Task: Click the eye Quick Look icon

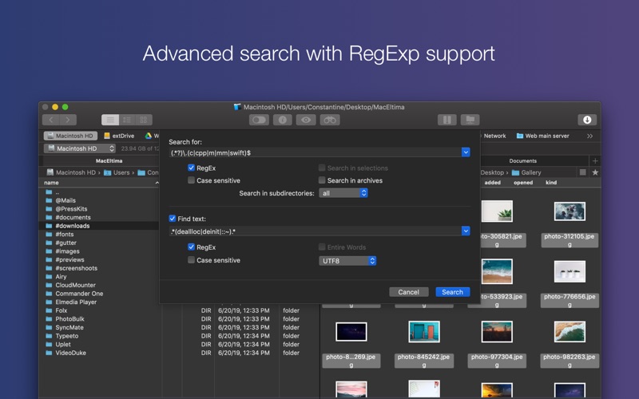Action: (306, 120)
